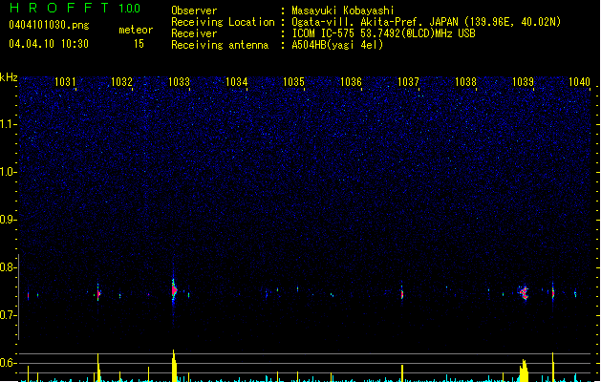The width and height of the screenshot is (601, 382).
Task: Click the 1033 time axis marker
Action: (179, 82)
